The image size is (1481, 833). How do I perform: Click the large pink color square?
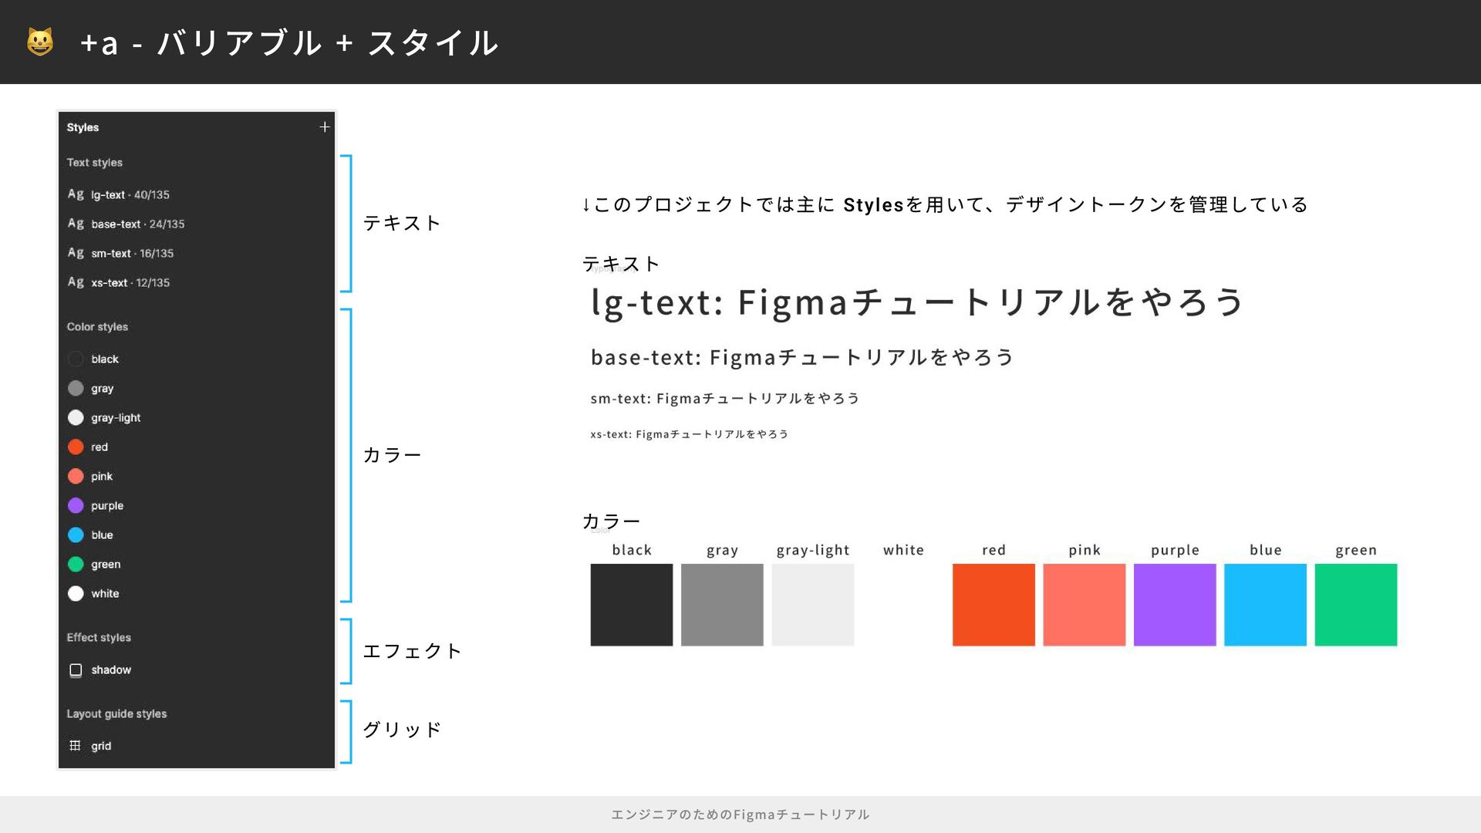click(1085, 605)
